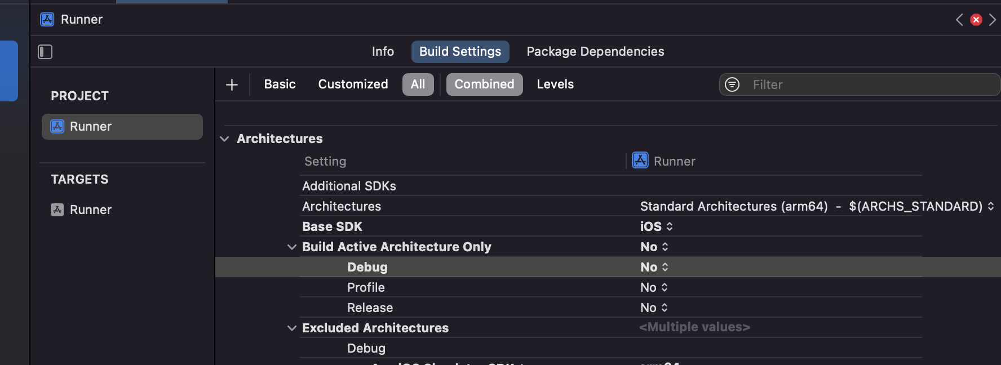Select the Runner target under TARGETS
Viewport: 1001px width, 365px height.
pos(82,210)
